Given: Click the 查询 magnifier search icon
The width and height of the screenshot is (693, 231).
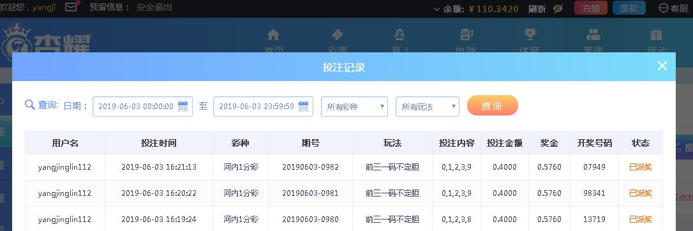Looking at the screenshot, I should pos(29,105).
